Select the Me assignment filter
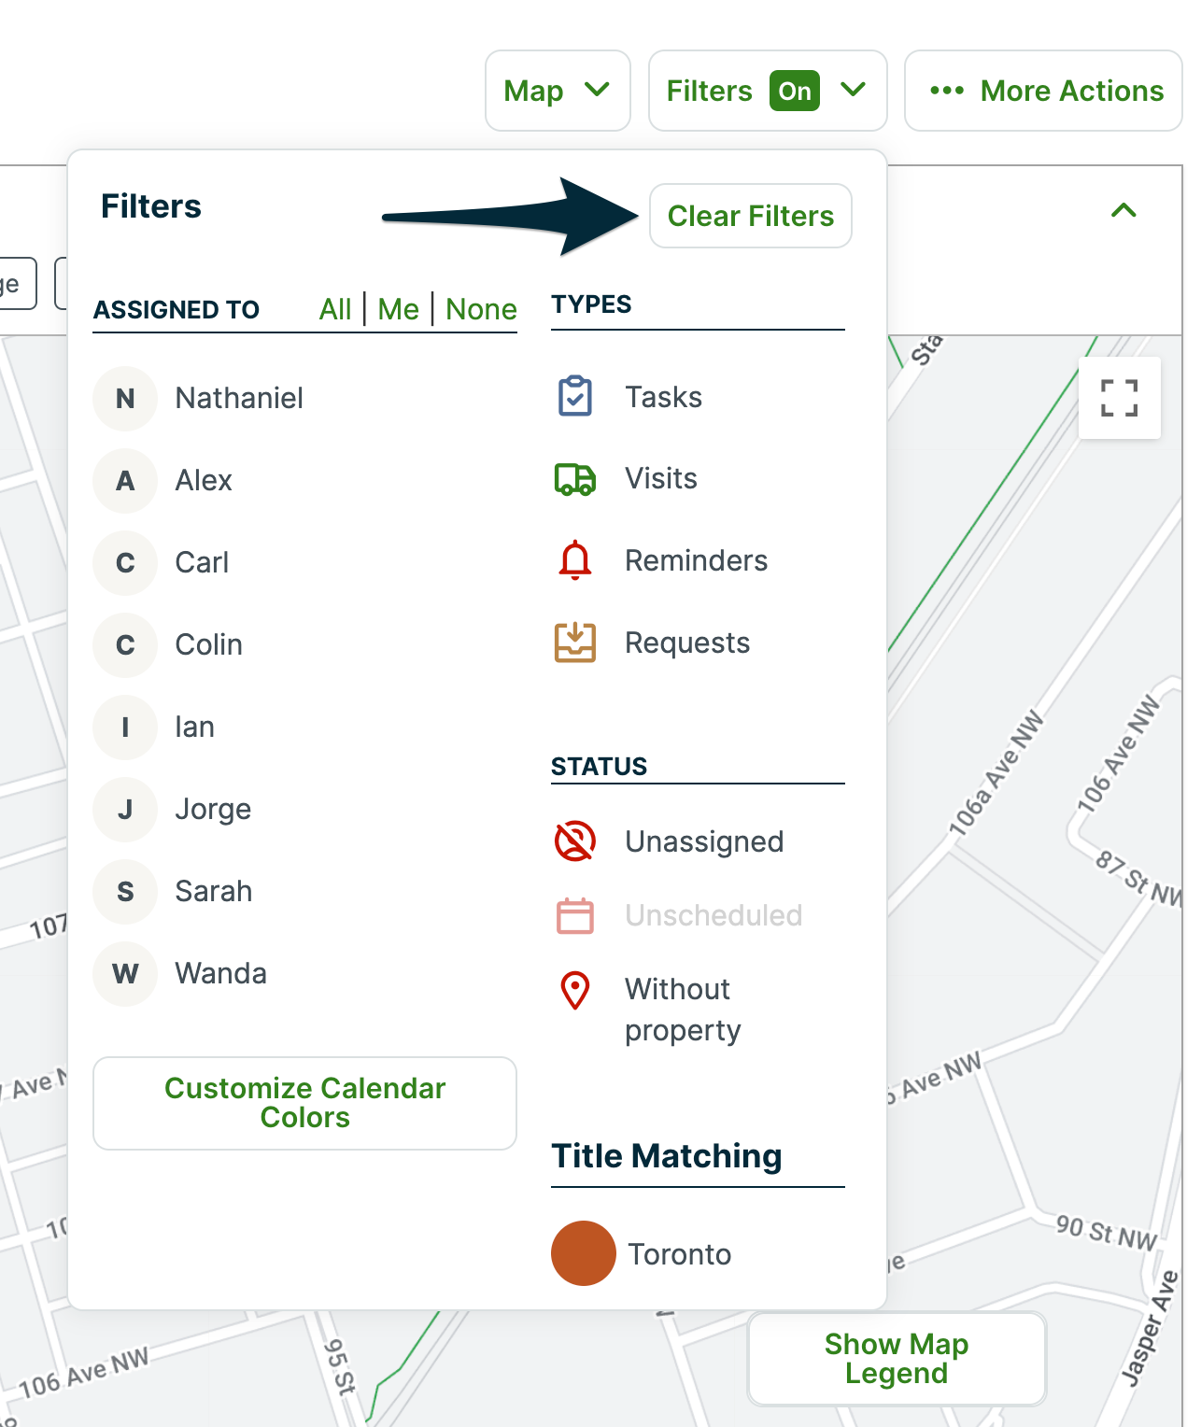This screenshot has width=1201, height=1427. 398,309
